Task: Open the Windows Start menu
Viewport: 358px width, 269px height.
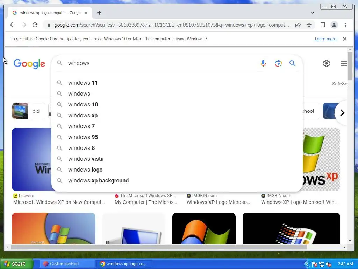Action: 16,264
